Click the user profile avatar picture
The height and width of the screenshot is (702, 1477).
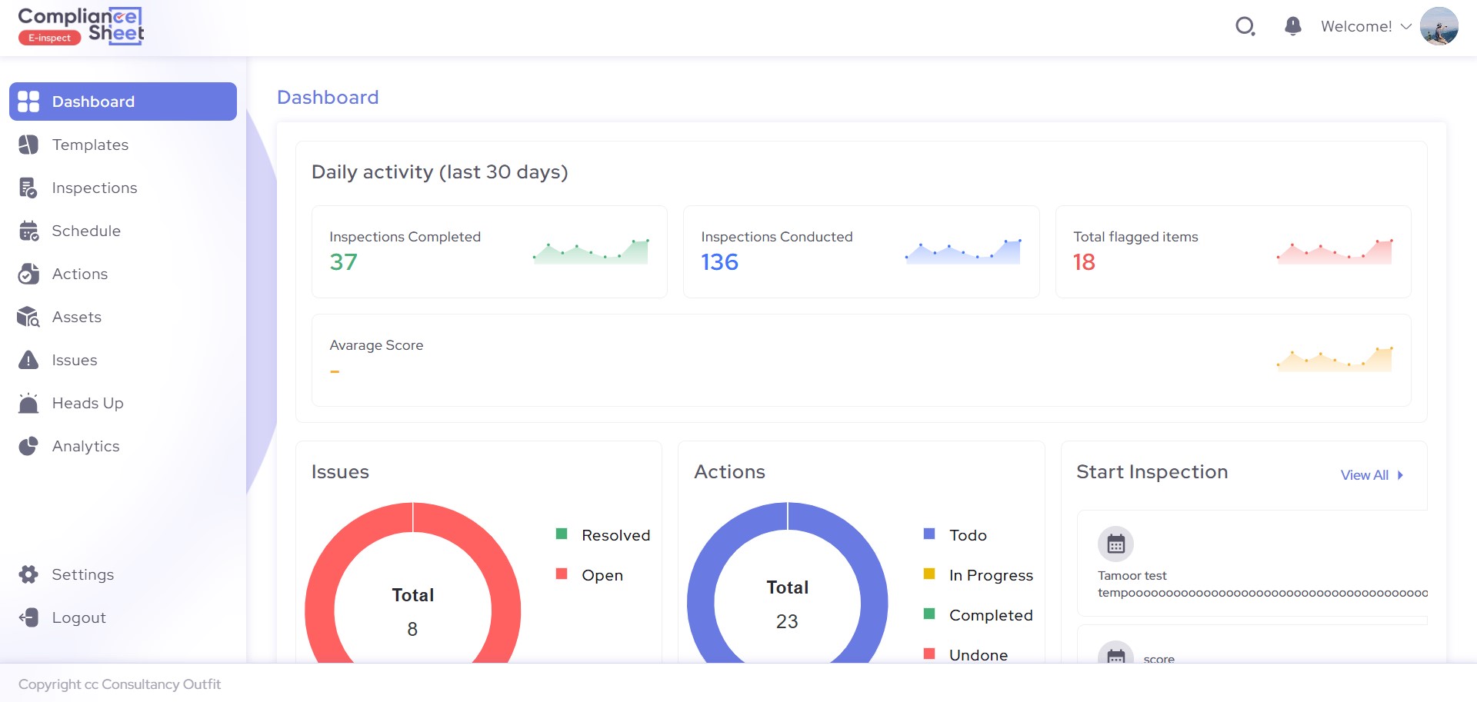pos(1439,26)
